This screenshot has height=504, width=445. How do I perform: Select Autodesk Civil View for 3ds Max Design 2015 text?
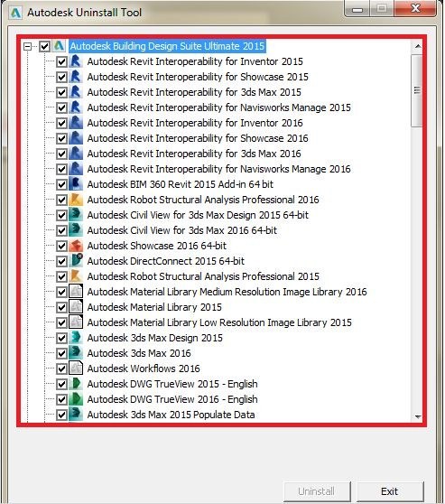(198, 215)
